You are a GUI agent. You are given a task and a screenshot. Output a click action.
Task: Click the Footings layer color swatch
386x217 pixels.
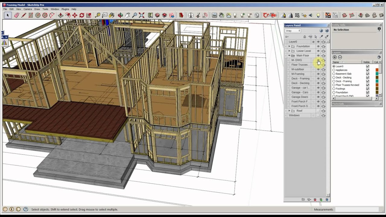pyautogui.click(x=377, y=89)
